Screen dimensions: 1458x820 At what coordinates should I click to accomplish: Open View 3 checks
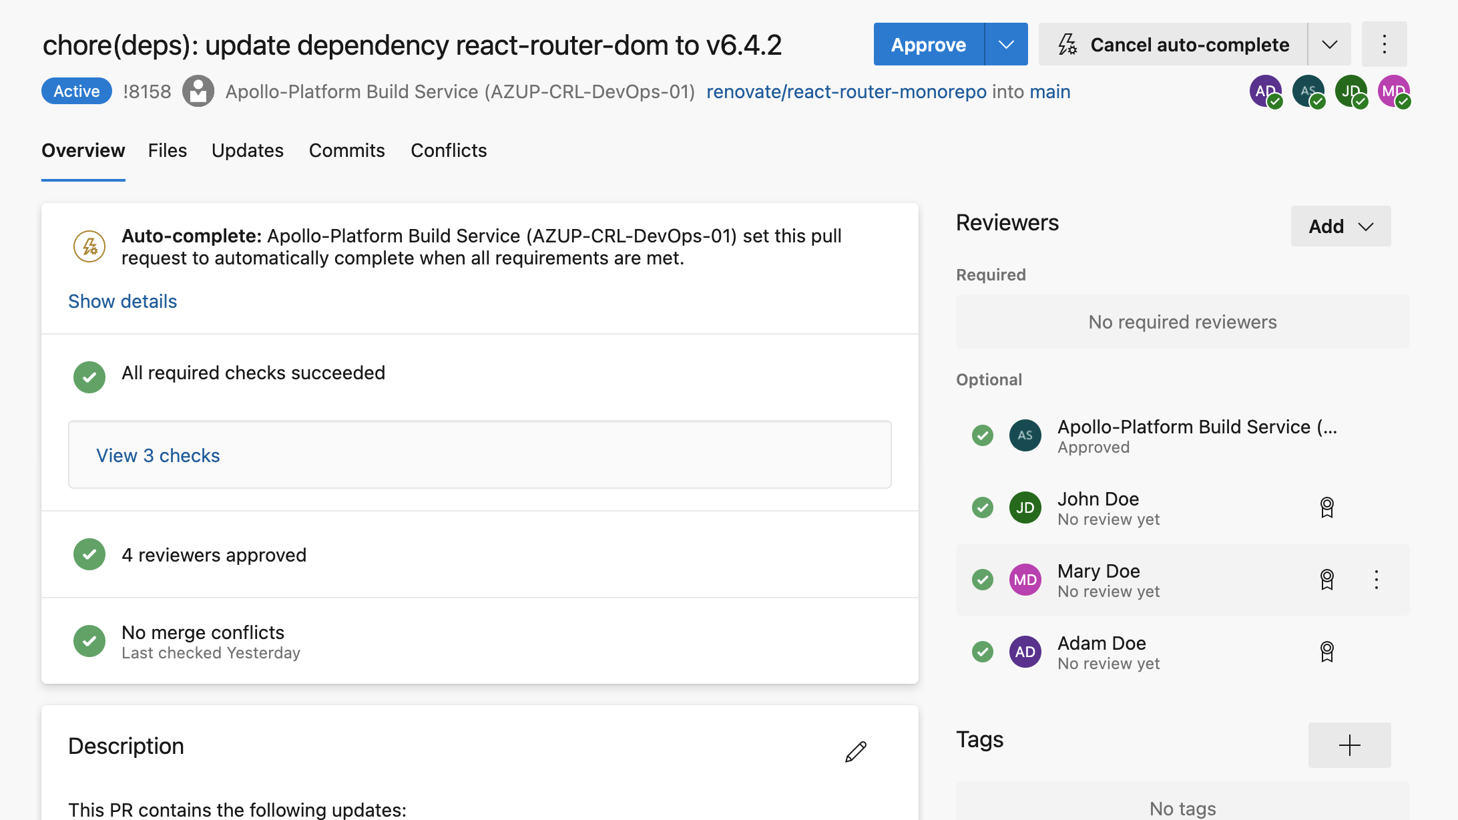pyautogui.click(x=158, y=455)
